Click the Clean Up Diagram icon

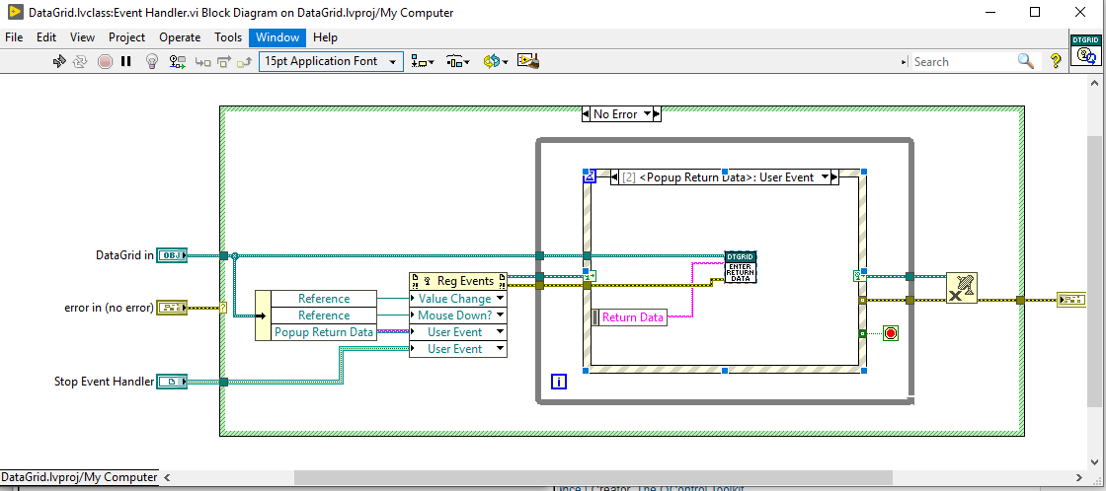527,61
